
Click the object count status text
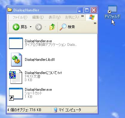[x=18, y=110]
